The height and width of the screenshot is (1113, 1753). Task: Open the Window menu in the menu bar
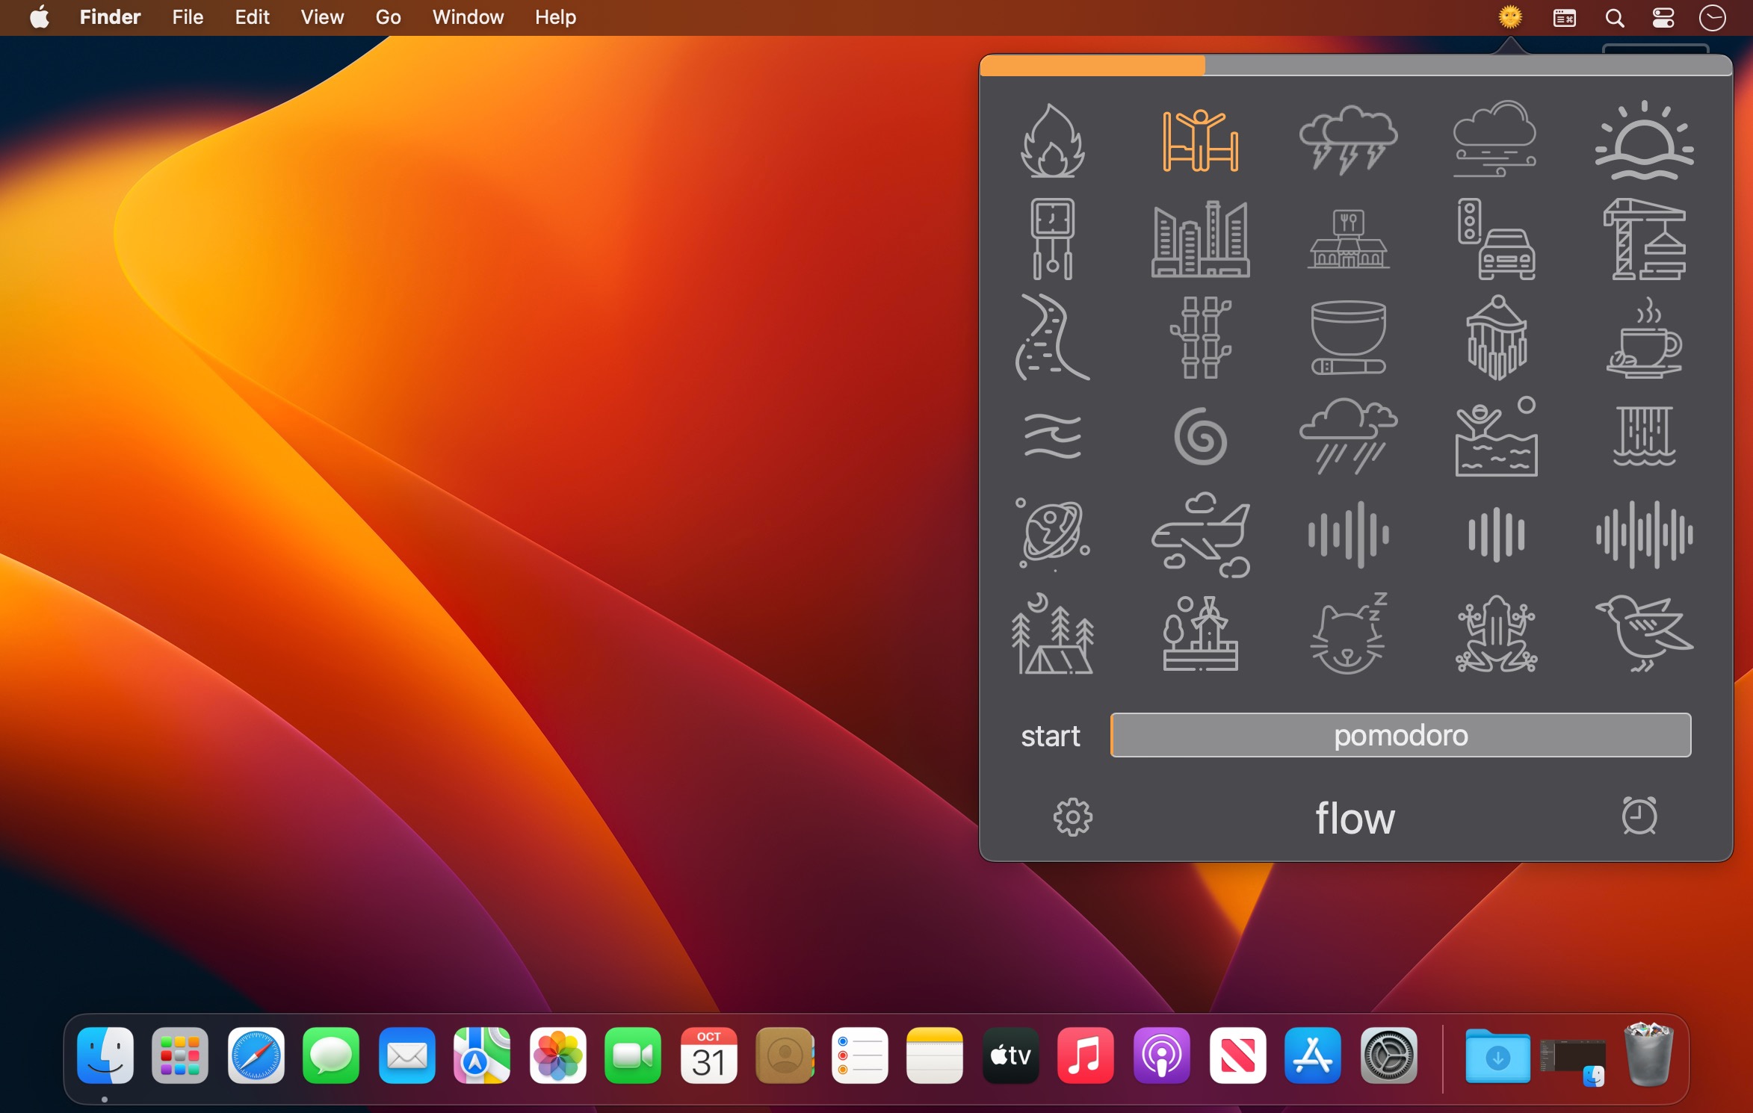tap(468, 17)
